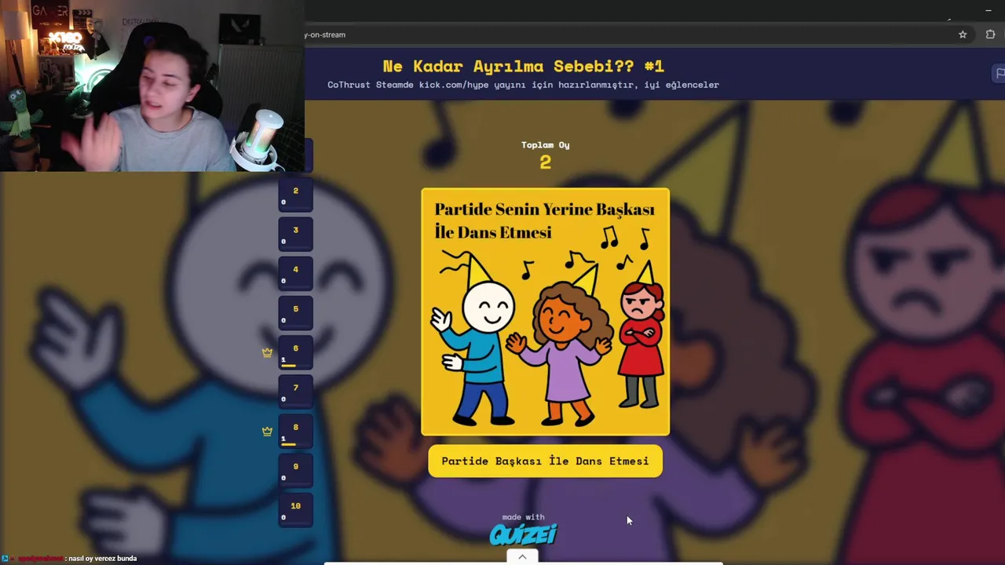Select vote option 9
This screenshot has width=1005, height=565.
click(296, 470)
